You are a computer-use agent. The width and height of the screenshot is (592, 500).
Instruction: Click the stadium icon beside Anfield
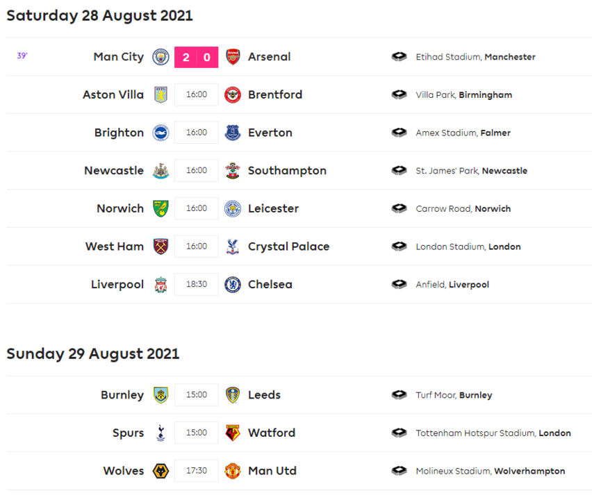point(399,284)
